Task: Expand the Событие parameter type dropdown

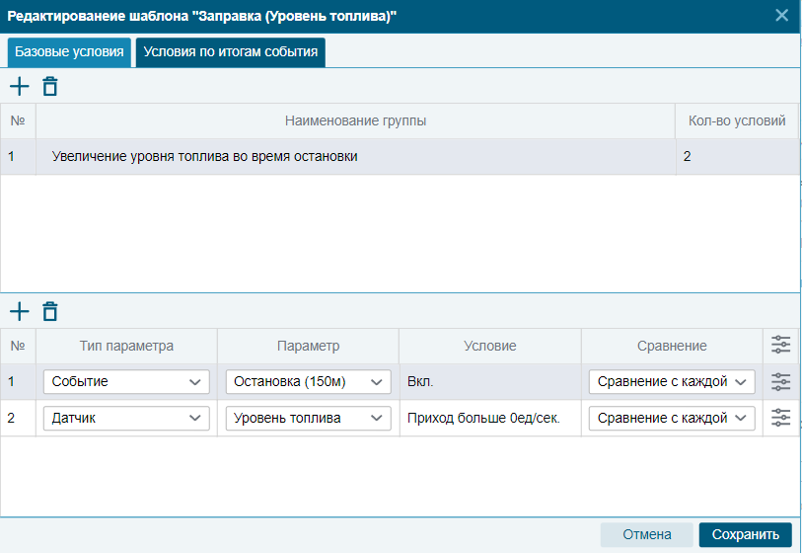Action: (x=126, y=382)
